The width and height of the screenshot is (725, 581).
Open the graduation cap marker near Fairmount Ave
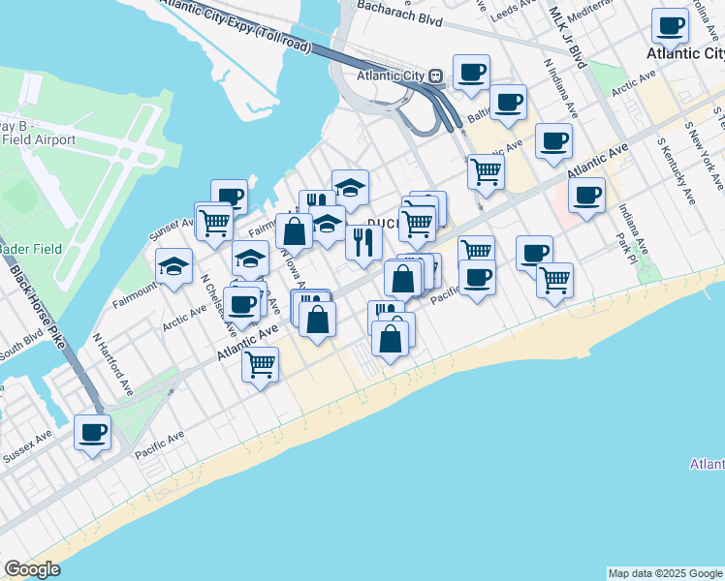pos(174,266)
